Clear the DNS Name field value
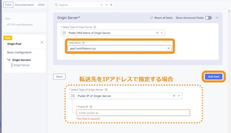Screen dimensions: 231x133 [169, 48]
